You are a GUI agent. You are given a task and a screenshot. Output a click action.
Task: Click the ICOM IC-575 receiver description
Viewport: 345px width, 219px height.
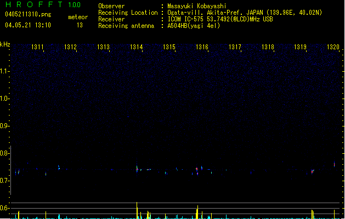pyautogui.click(x=220, y=19)
